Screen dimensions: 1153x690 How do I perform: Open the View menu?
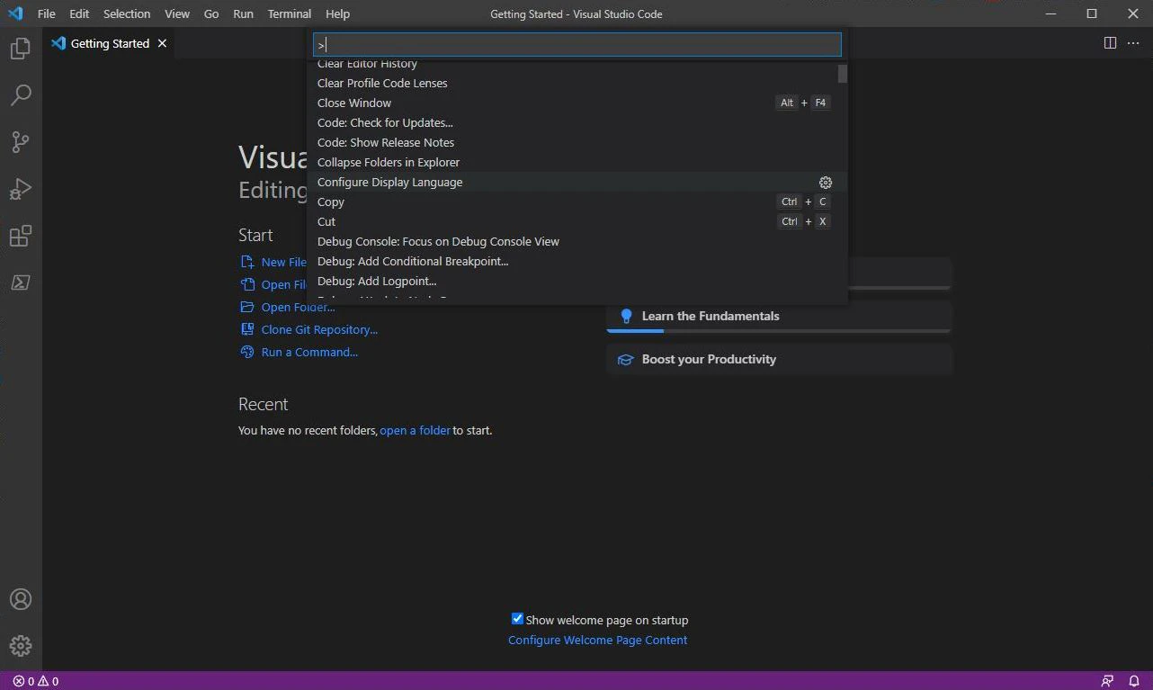(x=177, y=13)
